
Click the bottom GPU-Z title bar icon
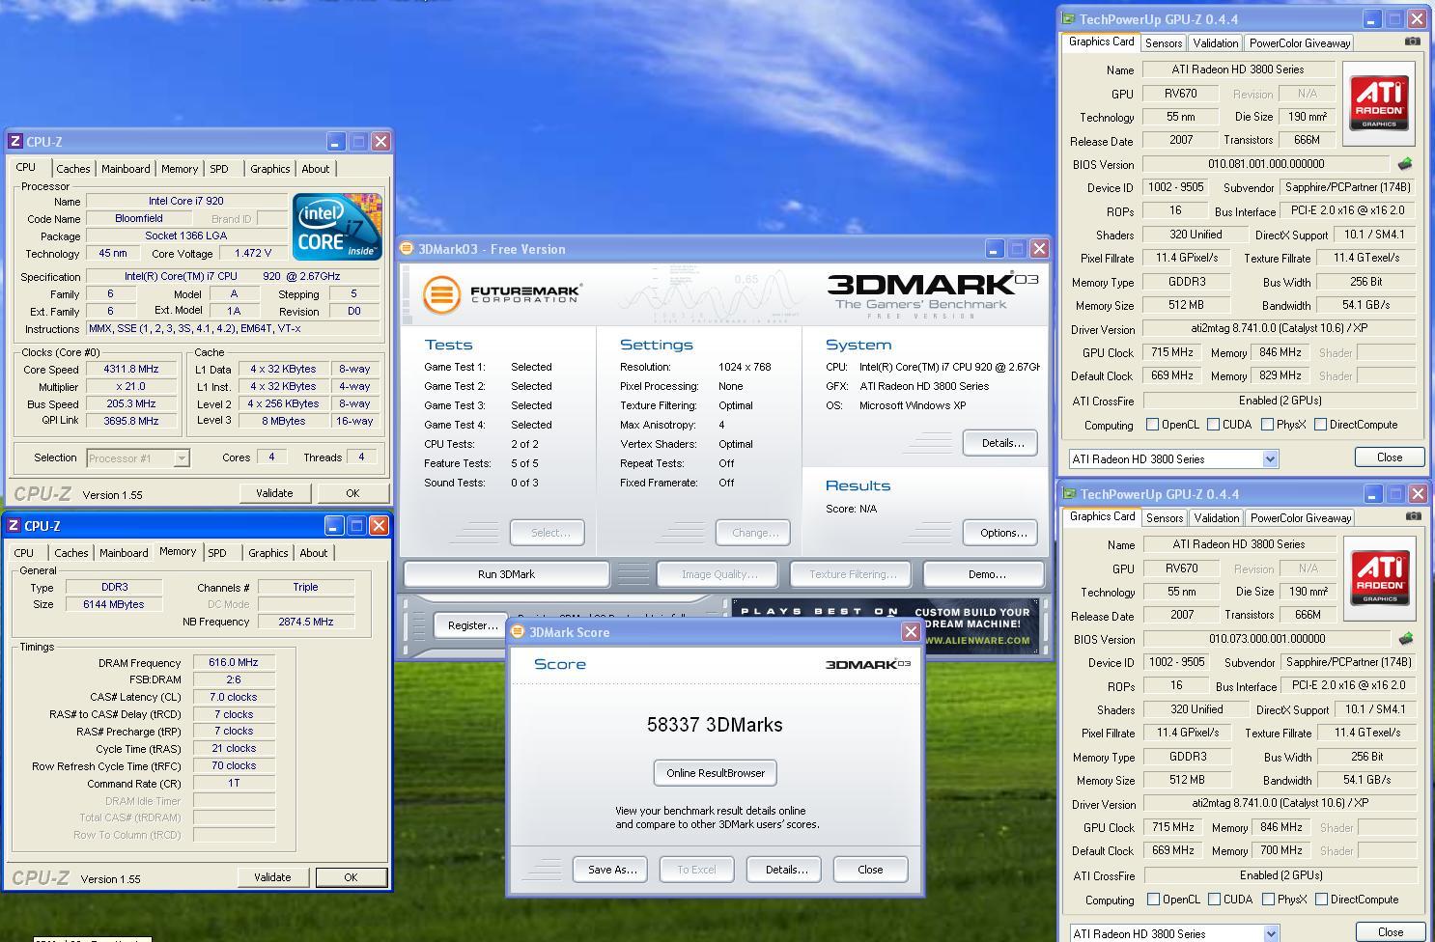click(x=1069, y=493)
